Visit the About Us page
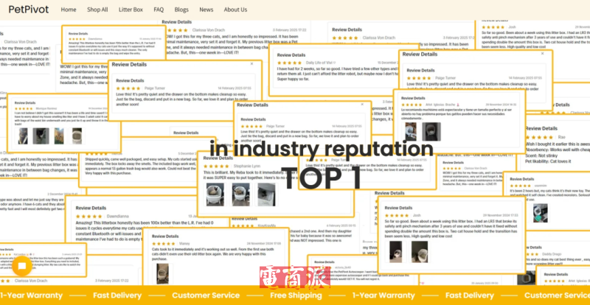 click(x=235, y=10)
